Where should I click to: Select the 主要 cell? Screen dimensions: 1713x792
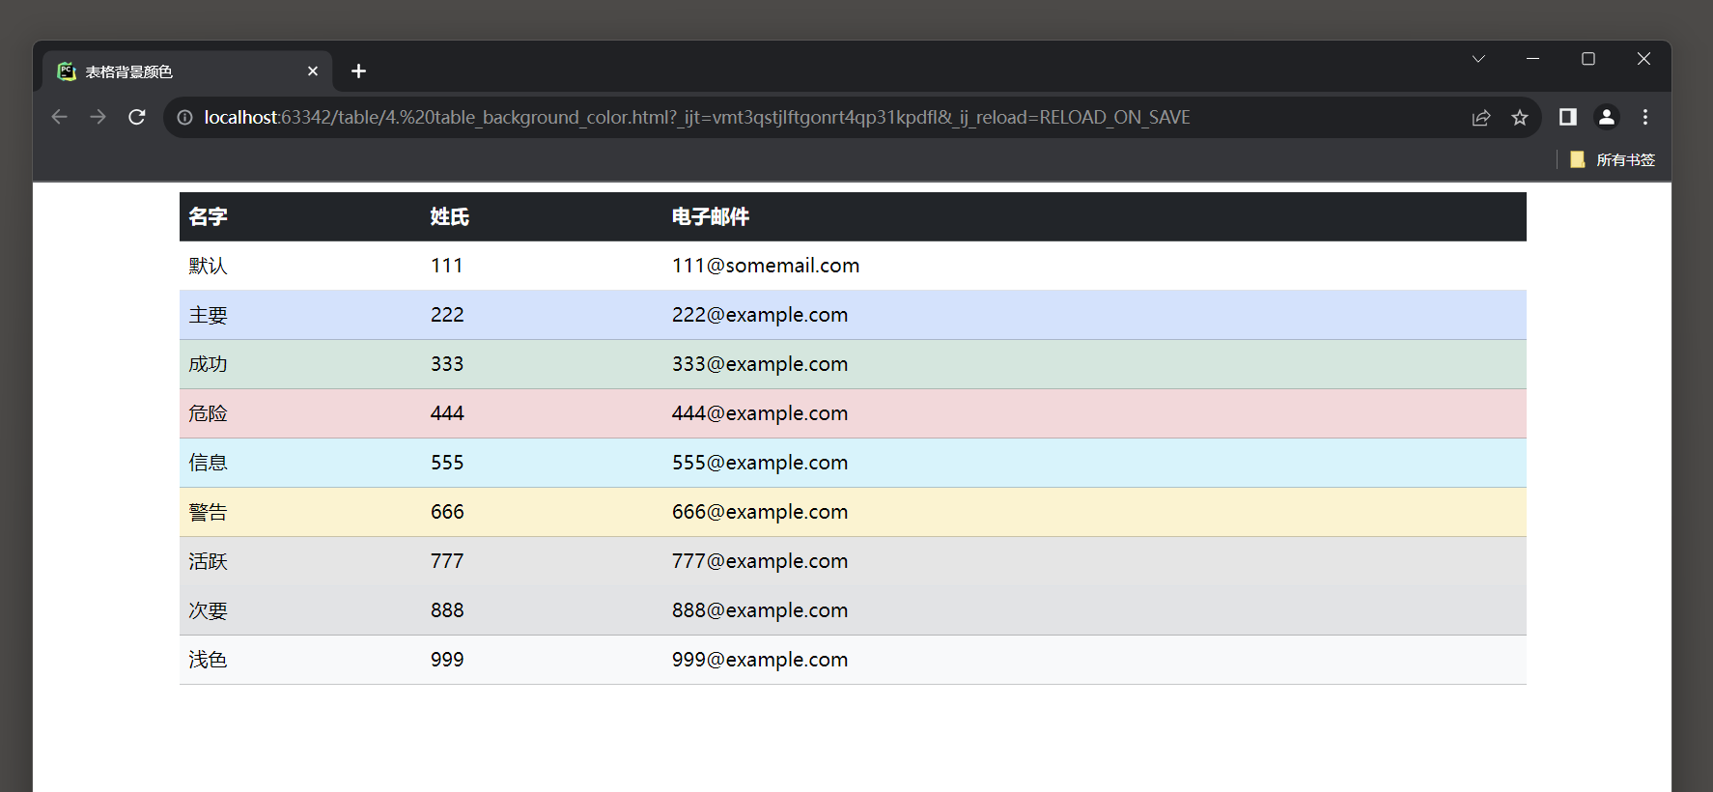300,315
